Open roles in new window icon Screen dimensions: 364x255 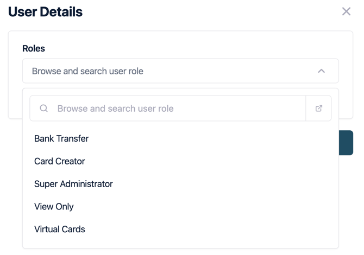(x=319, y=109)
